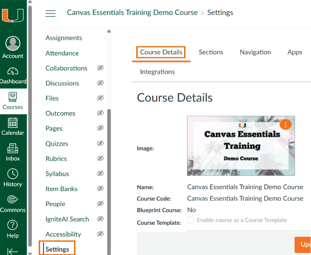Image resolution: width=311 pixels, height=255 pixels.
Task: Click the eye icon beside IgniteAI Search
Action: pos(100,219)
